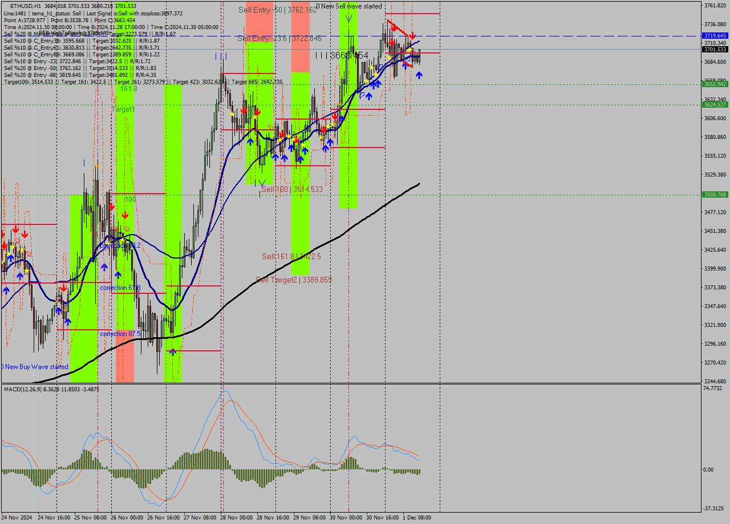Click the 3347.640 price scale value
This screenshot has height=524, width=730.
pos(715,306)
